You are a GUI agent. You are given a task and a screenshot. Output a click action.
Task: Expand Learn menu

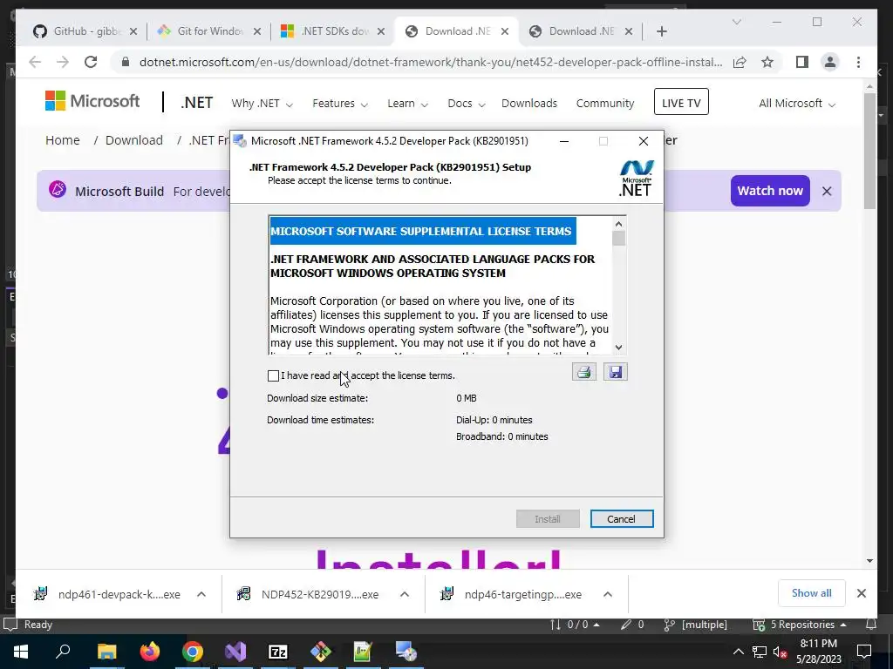[x=408, y=104]
